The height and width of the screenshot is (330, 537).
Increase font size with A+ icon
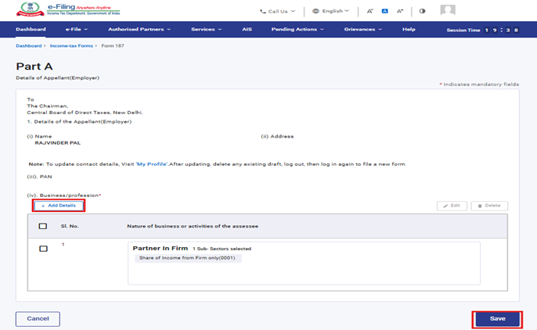click(x=400, y=12)
